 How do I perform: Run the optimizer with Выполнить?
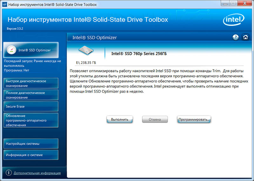[x=120, y=119]
